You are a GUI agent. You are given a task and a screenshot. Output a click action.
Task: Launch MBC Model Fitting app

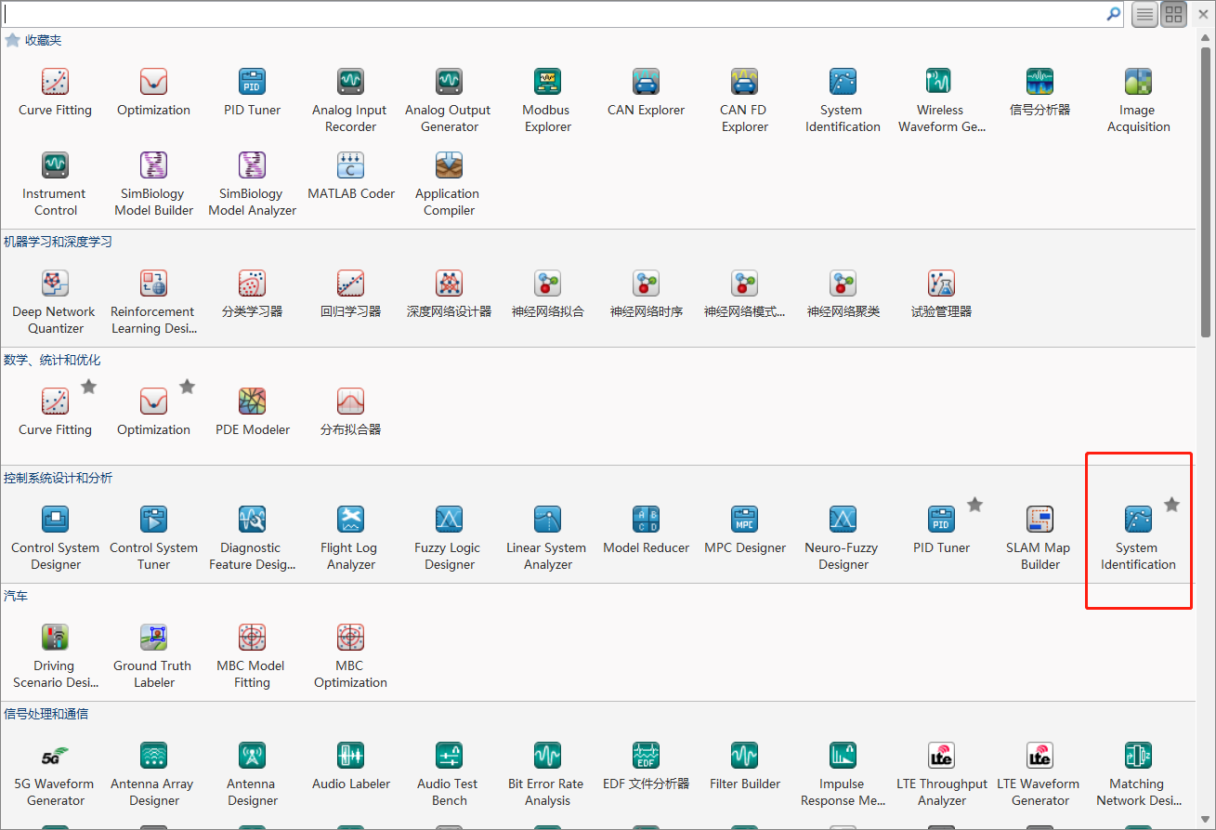pyautogui.click(x=253, y=657)
